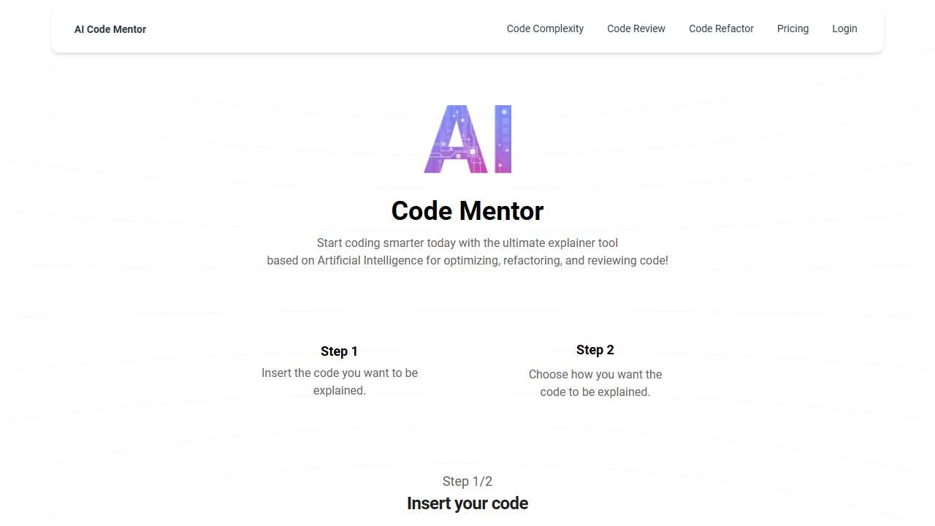This screenshot has height=526, width=935.
Task: Open the Code Complexity page
Action: (545, 28)
